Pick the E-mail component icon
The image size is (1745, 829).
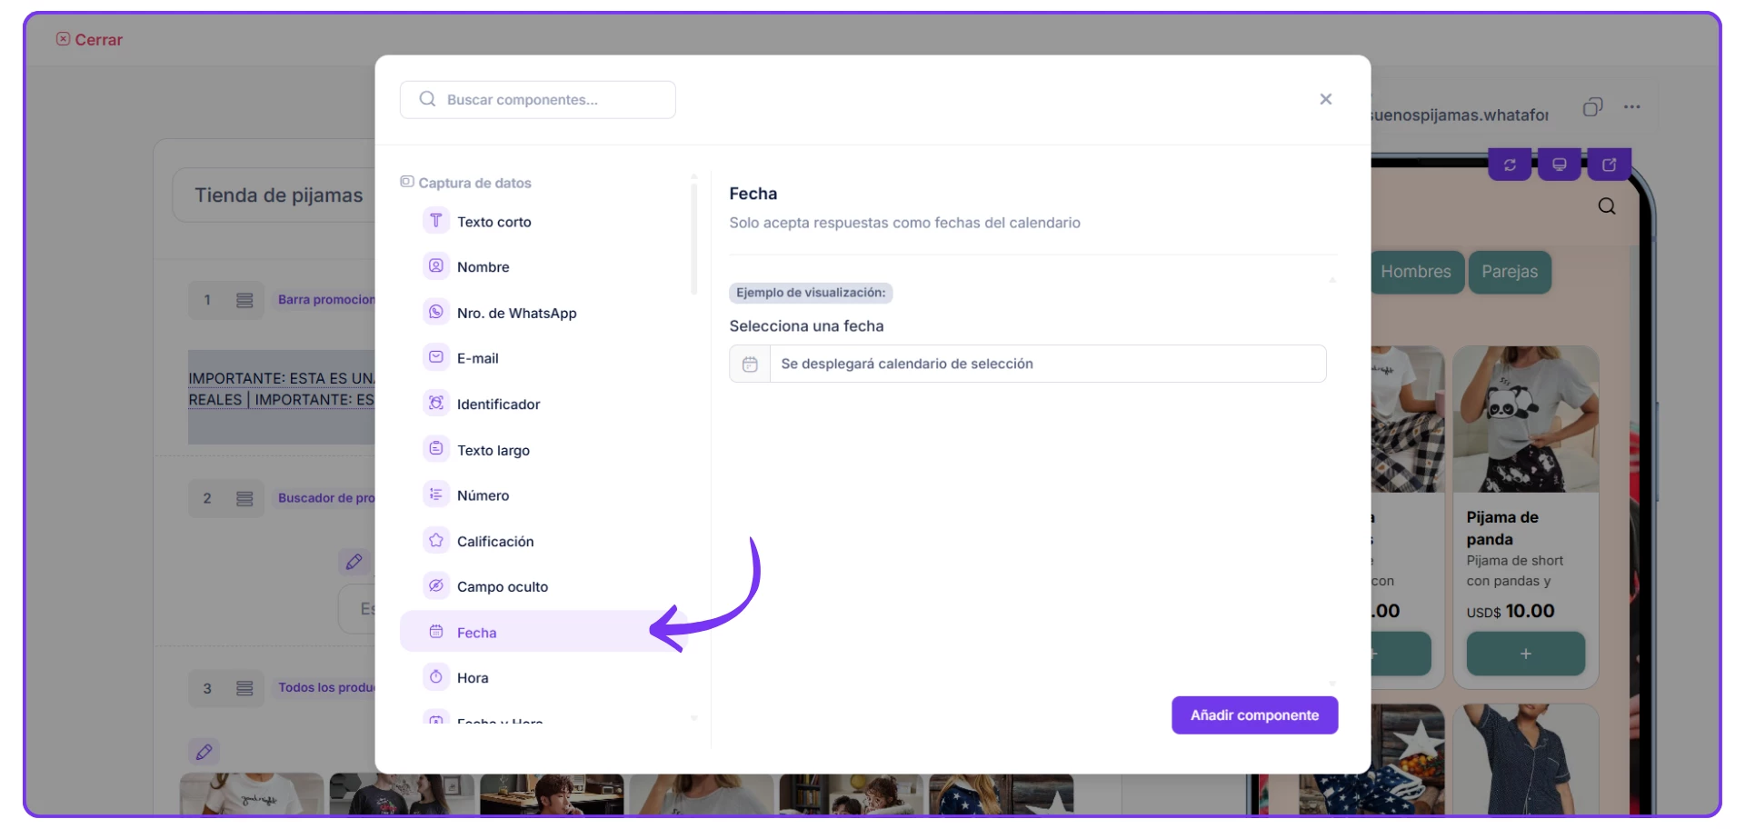tap(436, 357)
